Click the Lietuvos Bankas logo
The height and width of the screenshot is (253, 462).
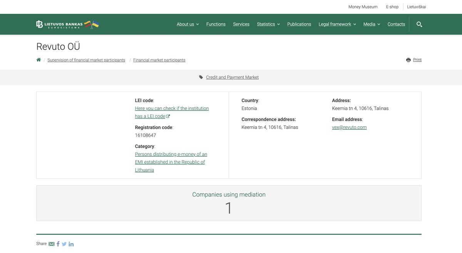[67, 24]
